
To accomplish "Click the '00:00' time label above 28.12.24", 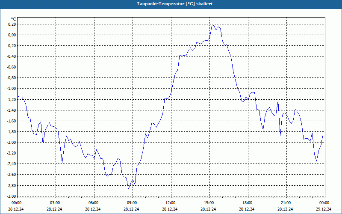I will click(x=16, y=203).
